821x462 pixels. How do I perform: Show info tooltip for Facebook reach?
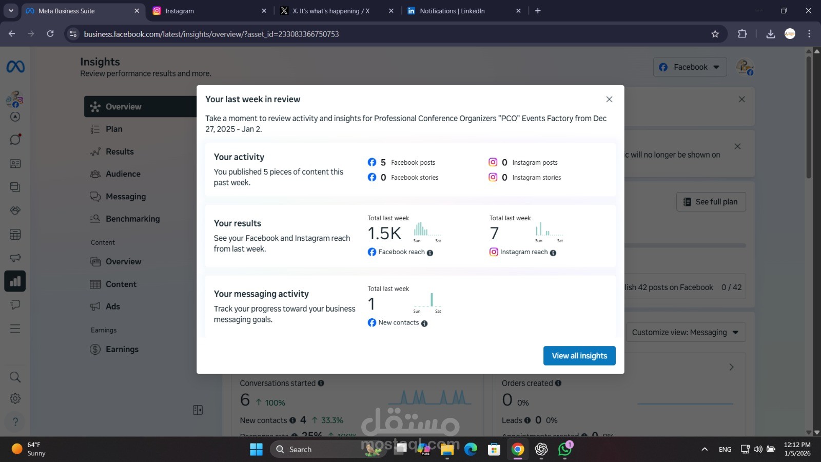click(430, 253)
